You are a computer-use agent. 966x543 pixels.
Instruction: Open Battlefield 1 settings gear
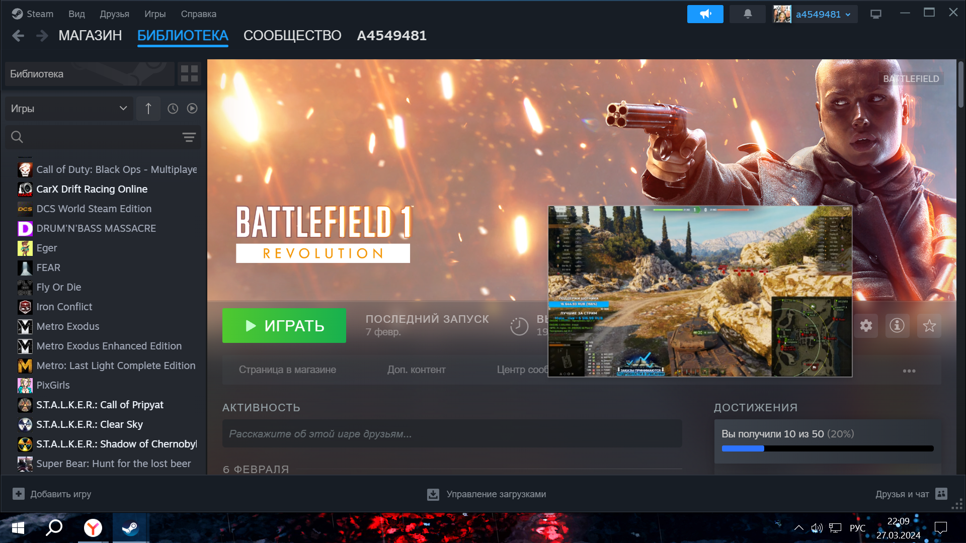coord(866,326)
